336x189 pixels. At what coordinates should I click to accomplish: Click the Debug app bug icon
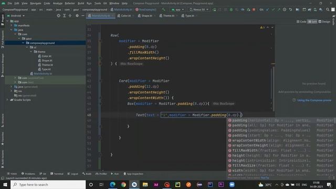tap(231, 9)
